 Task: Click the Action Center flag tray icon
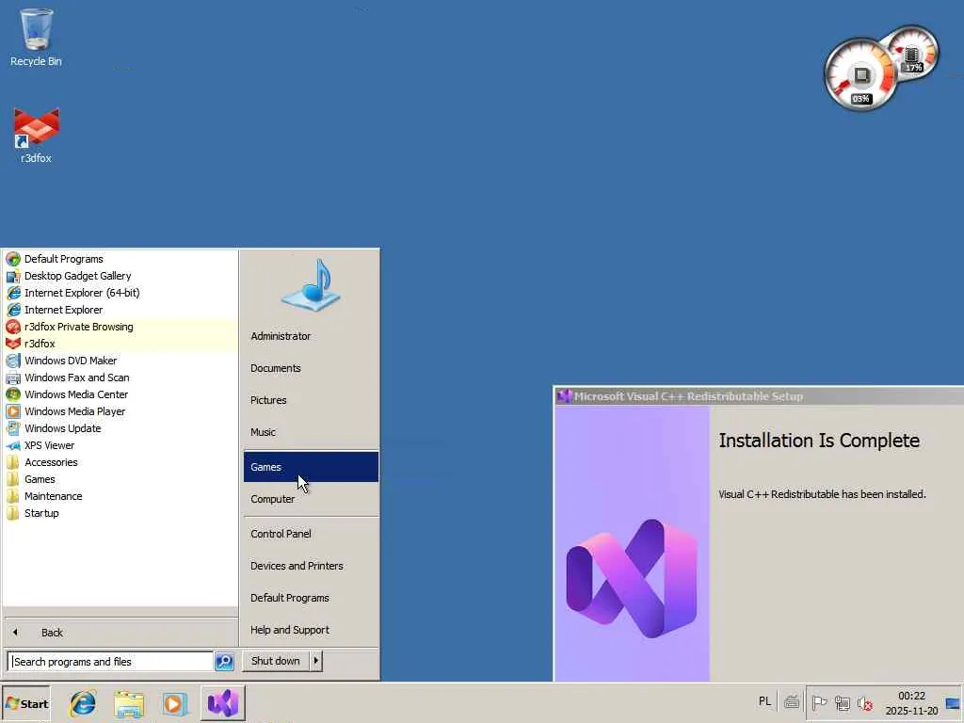[x=818, y=702]
